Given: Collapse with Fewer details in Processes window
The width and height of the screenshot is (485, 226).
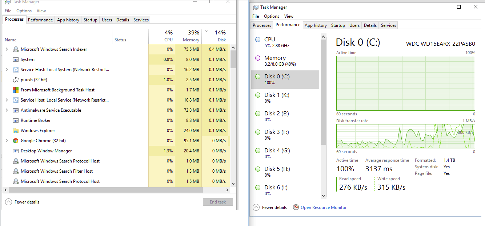Looking at the screenshot, I should (x=23, y=202).
